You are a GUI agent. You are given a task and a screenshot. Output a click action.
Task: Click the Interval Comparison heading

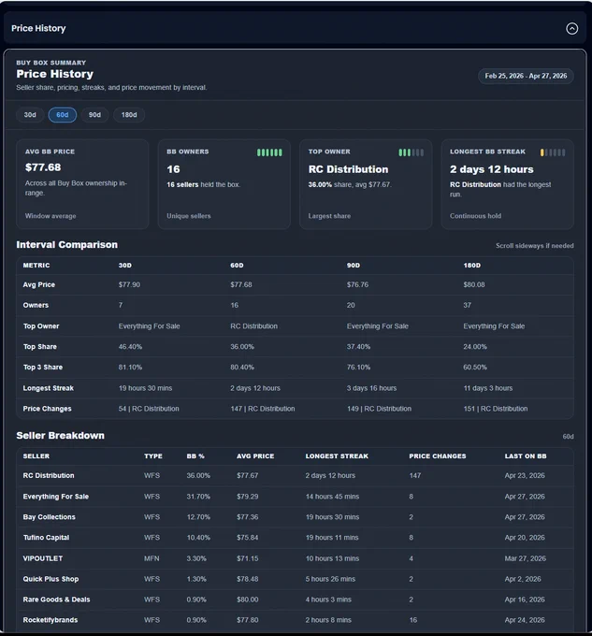(x=67, y=245)
